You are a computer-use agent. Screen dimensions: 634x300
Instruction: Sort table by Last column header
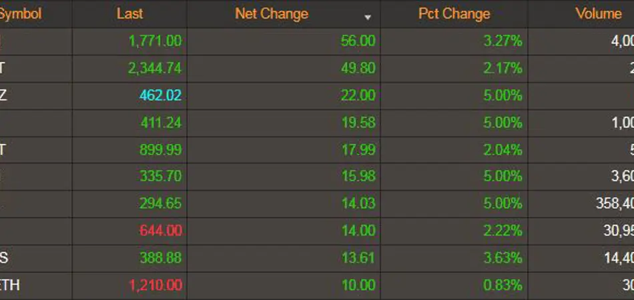[129, 13]
